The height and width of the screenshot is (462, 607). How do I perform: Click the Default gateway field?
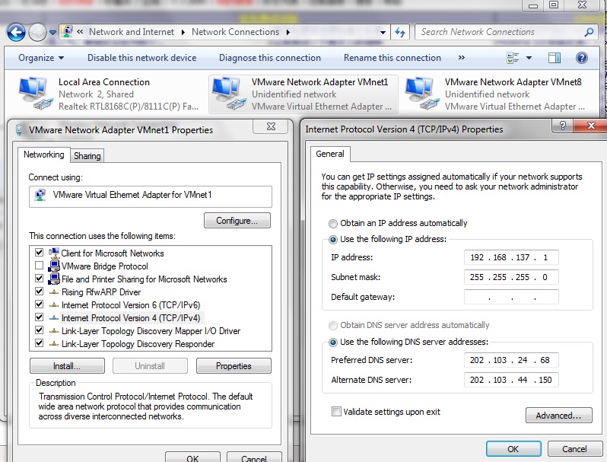(511, 297)
